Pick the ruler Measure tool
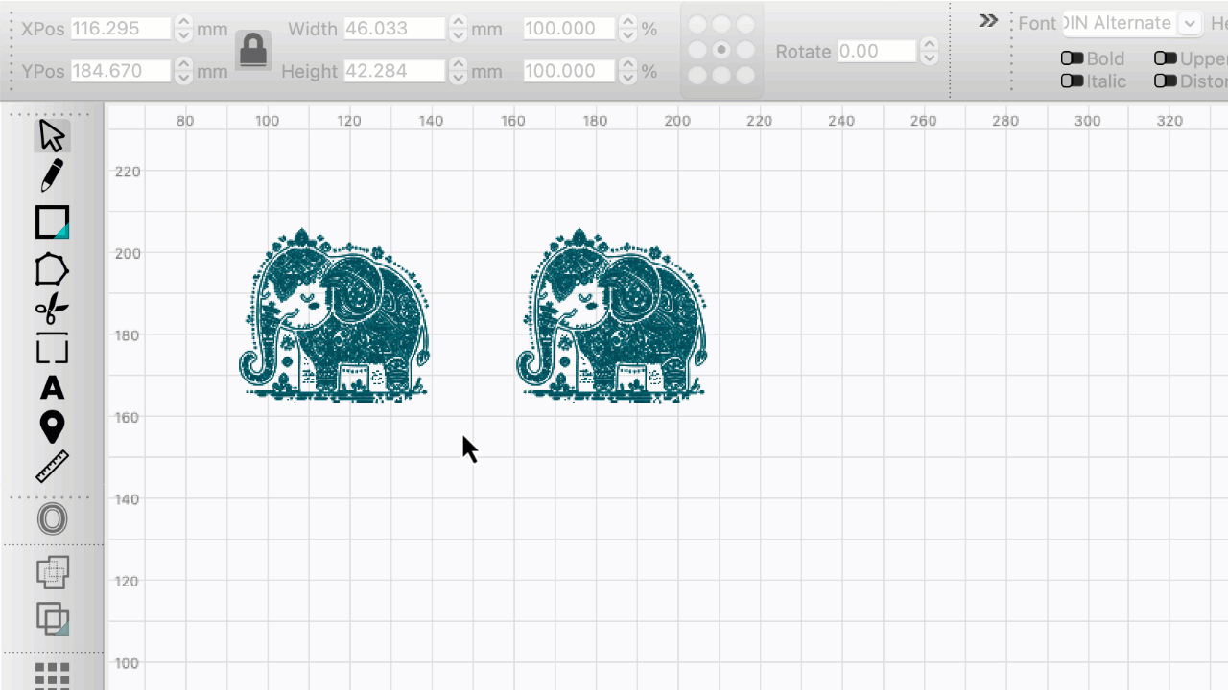Screen dimensions: 1228x690 (x=52, y=467)
